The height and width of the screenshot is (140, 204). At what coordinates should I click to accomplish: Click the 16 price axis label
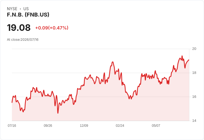(x=194, y=97)
